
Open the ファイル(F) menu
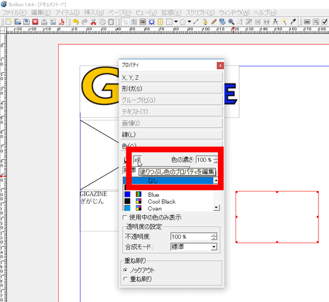(x=14, y=13)
